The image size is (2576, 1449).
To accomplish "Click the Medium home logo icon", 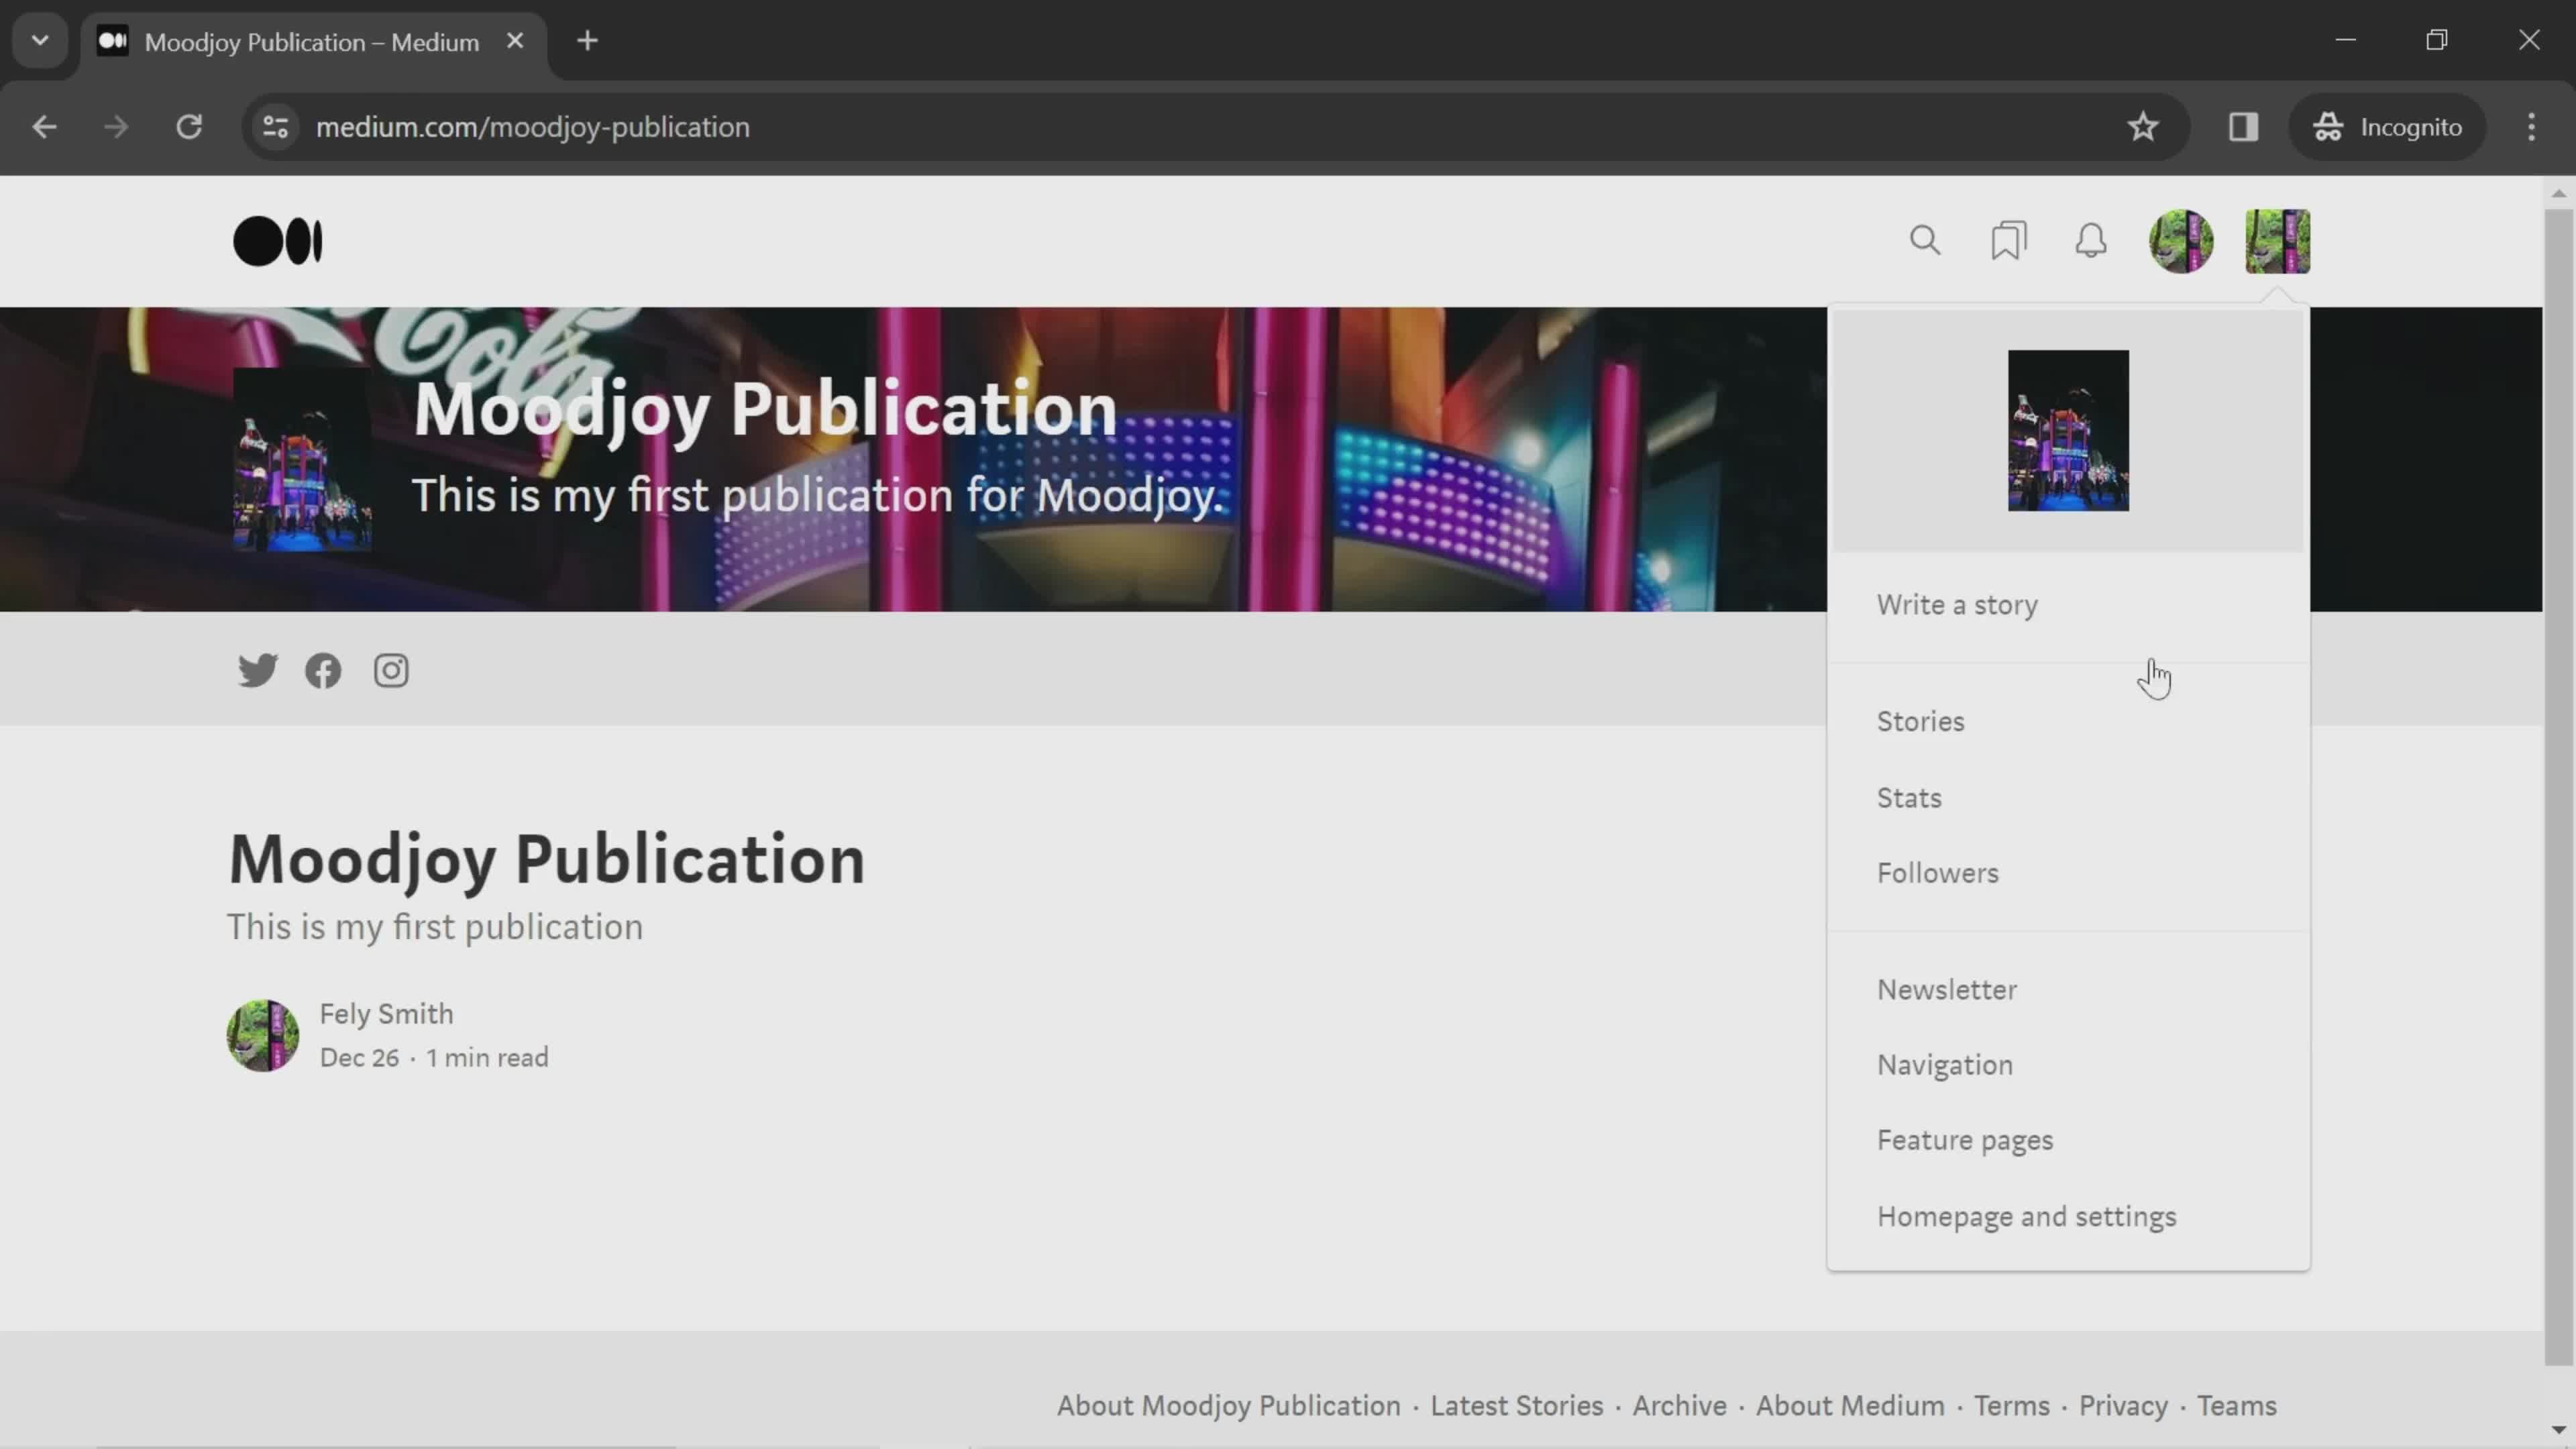I will point(278,241).
